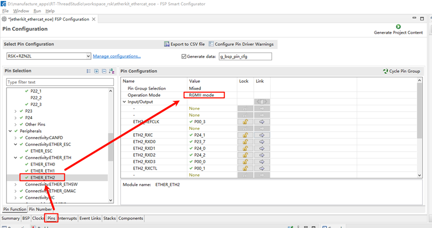
Task: Click the Pin Configuration table scrollbar
Action: click(x=420, y=111)
